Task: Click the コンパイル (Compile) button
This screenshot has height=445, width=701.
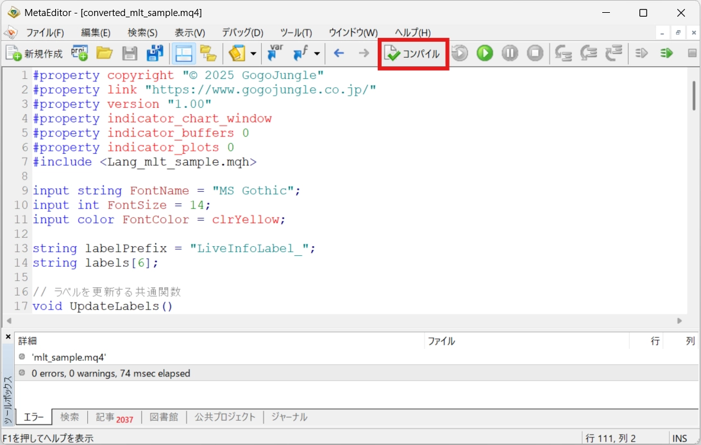Action: click(413, 54)
